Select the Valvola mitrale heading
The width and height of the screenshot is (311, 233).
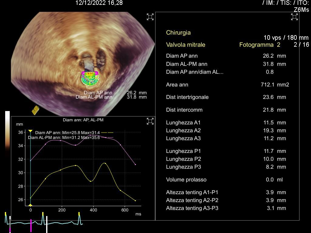(x=186, y=45)
